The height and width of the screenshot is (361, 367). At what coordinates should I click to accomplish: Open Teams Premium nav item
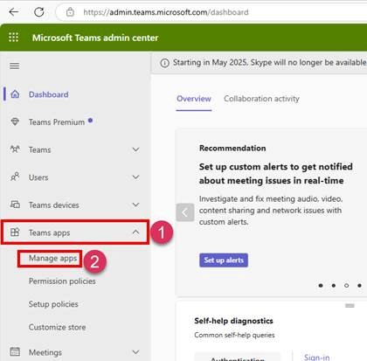point(57,122)
